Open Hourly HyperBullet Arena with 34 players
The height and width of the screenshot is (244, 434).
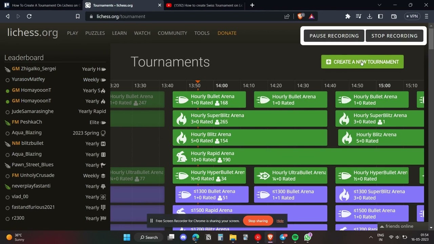(x=209, y=176)
